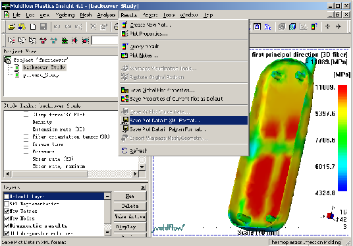Screen dimensions: 353x246
Task: Click the Save floppy disk icon
Action: coord(43,26)
